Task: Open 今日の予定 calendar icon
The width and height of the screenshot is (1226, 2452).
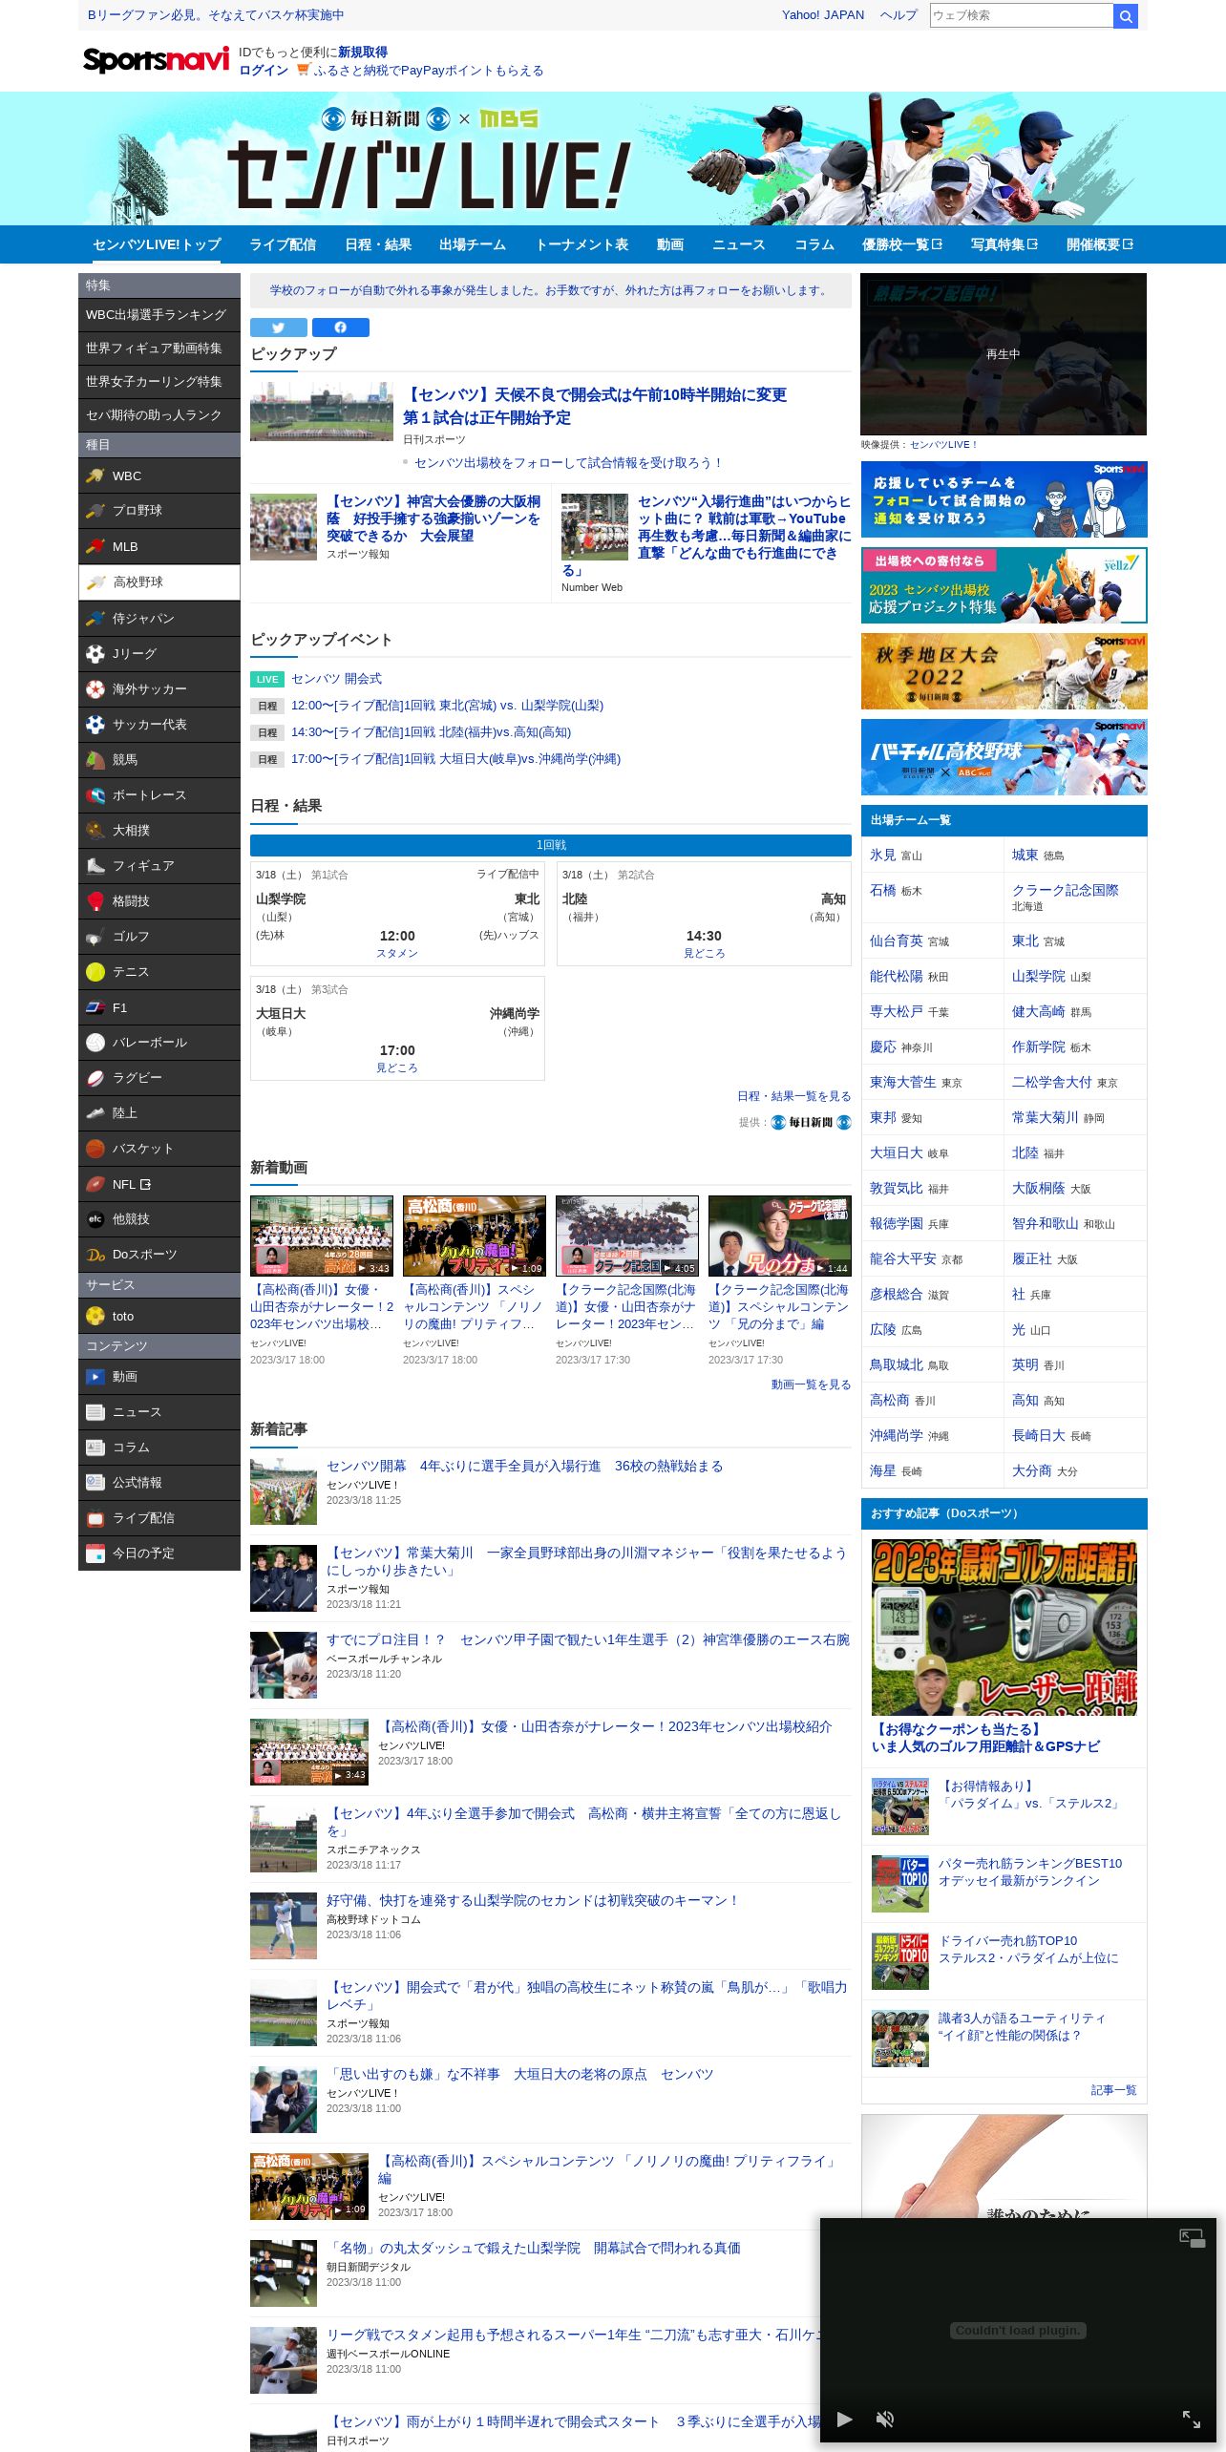Action: (95, 1553)
